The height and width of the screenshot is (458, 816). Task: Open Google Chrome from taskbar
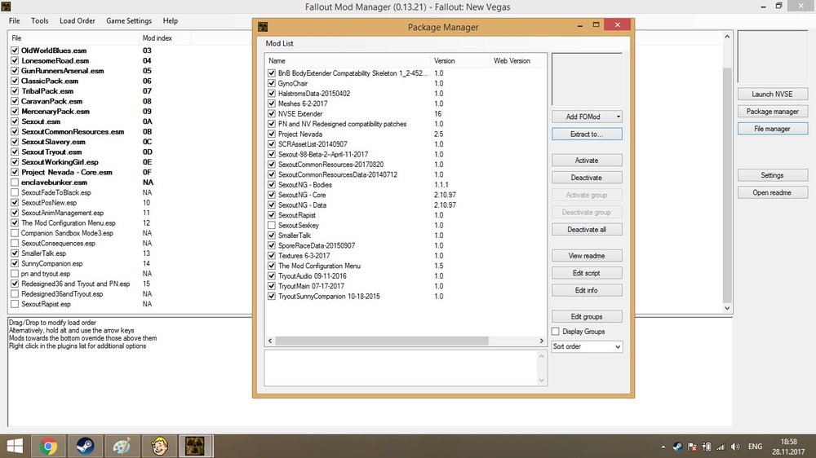click(x=48, y=446)
